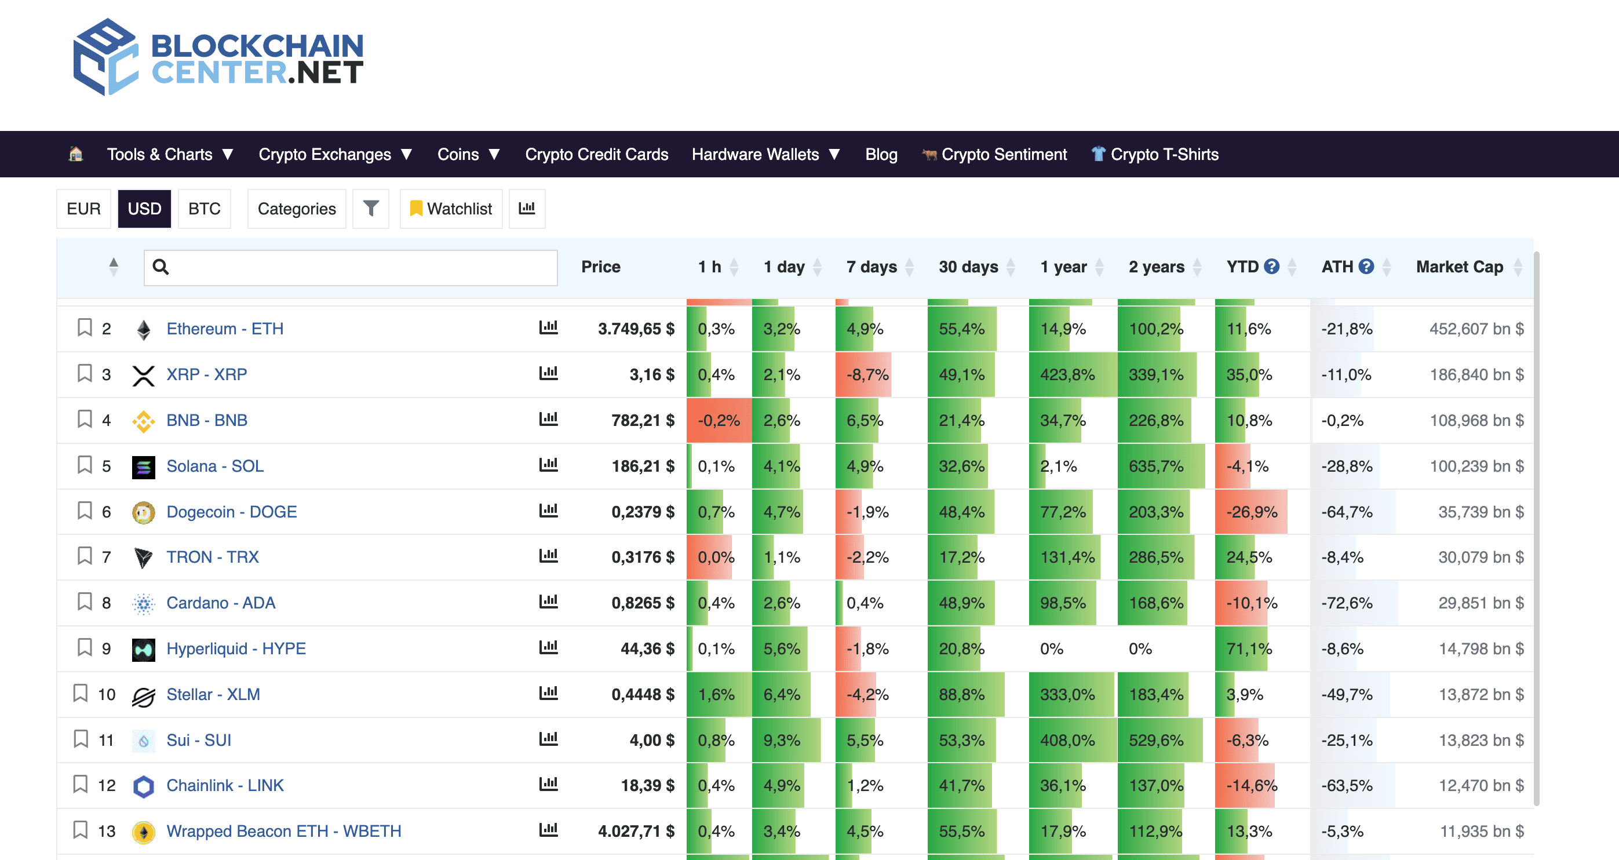
Task: Expand the Coins menu
Action: click(x=468, y=154)
